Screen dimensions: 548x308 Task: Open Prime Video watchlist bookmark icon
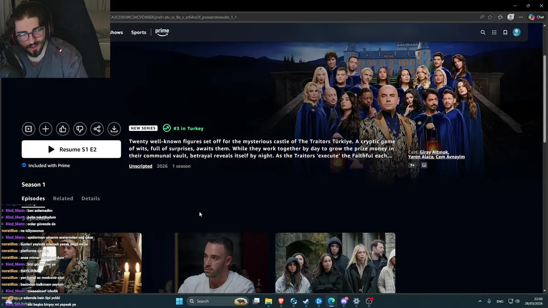coord(505,33)
